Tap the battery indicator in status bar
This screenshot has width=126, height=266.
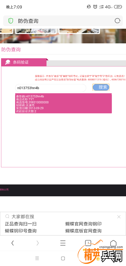118,7
